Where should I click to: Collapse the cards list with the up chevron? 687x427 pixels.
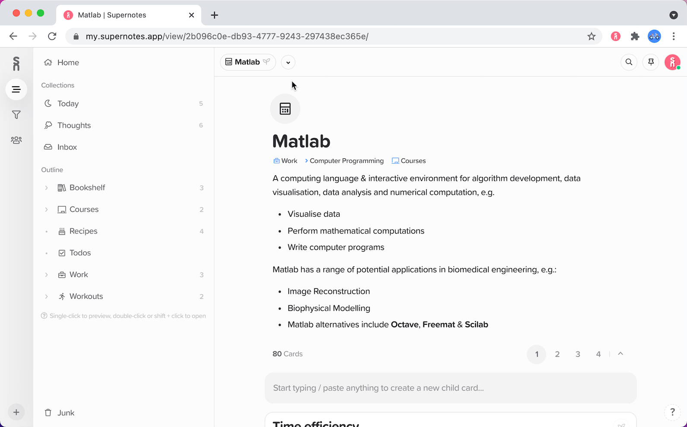pos(621,354)
